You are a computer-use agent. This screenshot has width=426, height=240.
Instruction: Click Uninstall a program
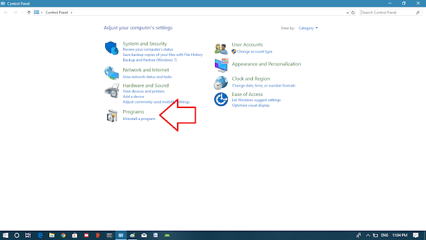[139, 119]
